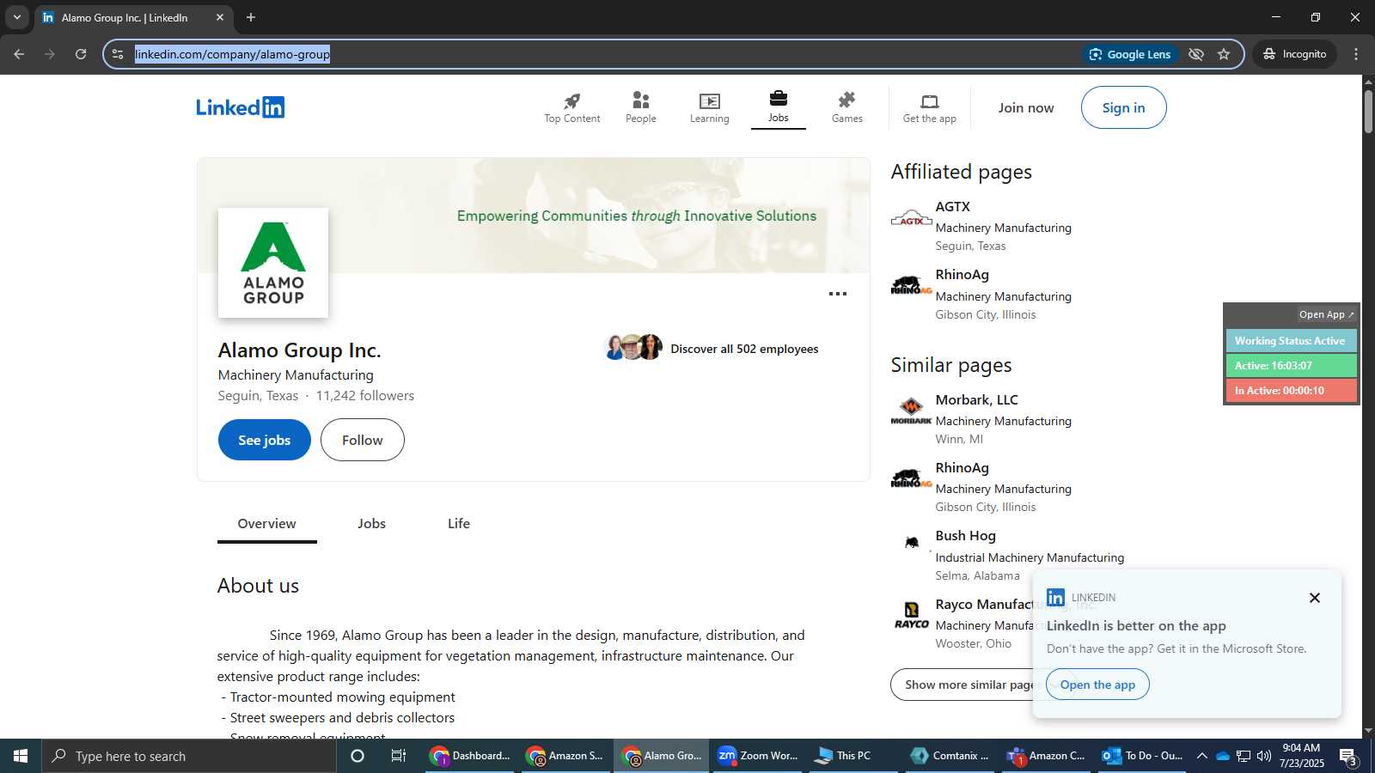Click Bush Hog logo icon
The image size is (1375, 773).
(911, 542)
